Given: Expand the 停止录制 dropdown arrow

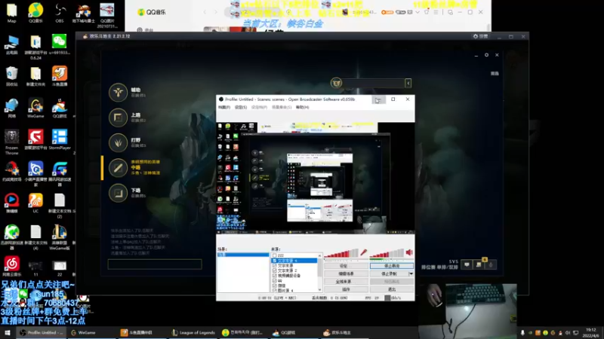Looking at the screenshot, I should [411, 273].
